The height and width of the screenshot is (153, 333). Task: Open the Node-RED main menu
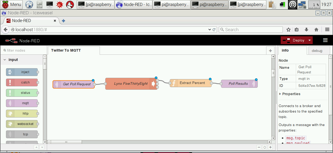[x=325, y=40]
